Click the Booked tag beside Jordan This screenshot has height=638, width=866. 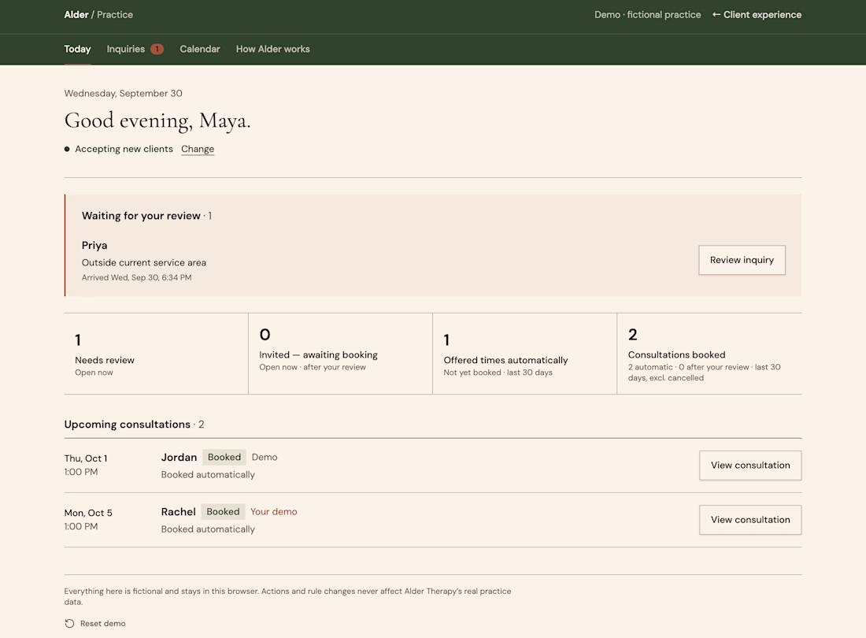point(224,458)
